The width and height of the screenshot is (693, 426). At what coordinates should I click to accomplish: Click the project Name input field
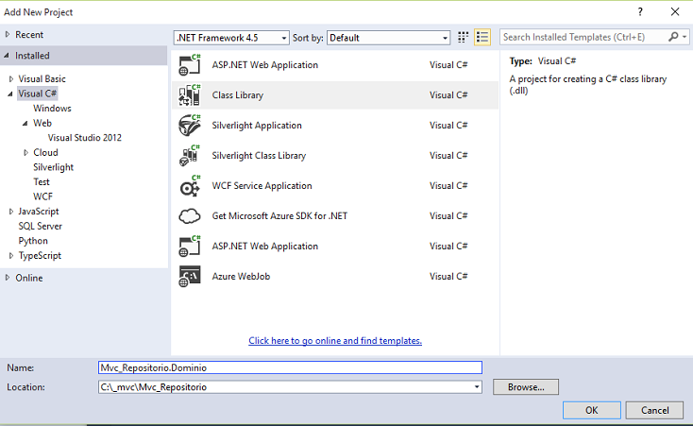pos(291,367)
